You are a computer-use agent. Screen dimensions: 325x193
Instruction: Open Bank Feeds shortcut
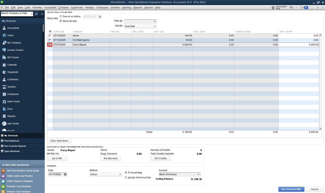[13, 101]
